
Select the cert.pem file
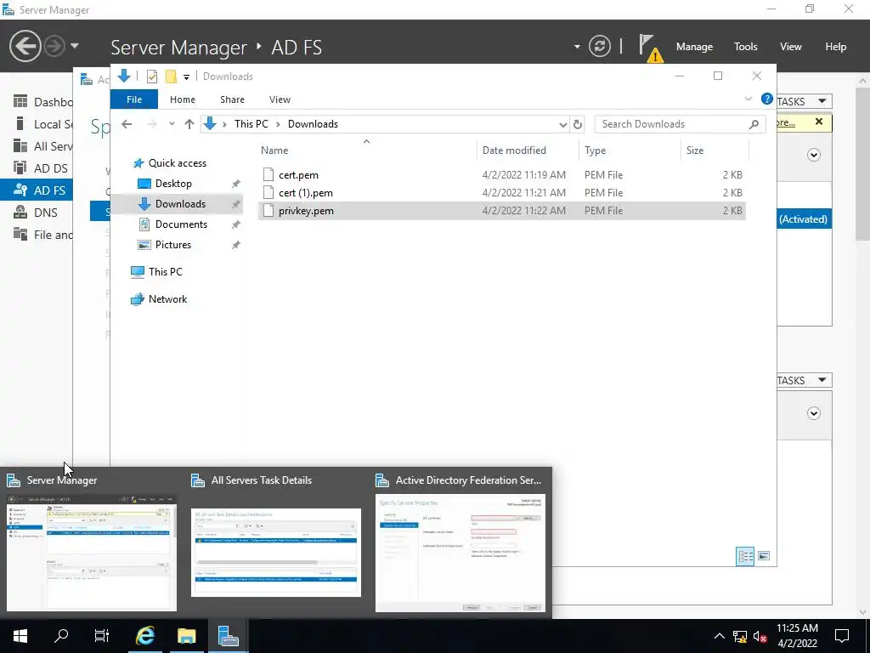click(x=501, y=175)
